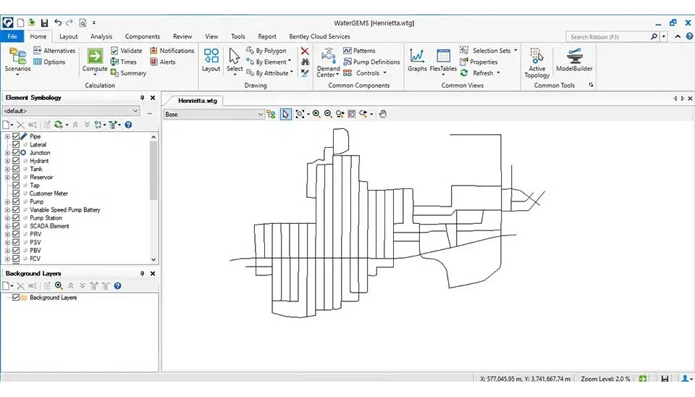Click the Alternatives button

(54, 51)
